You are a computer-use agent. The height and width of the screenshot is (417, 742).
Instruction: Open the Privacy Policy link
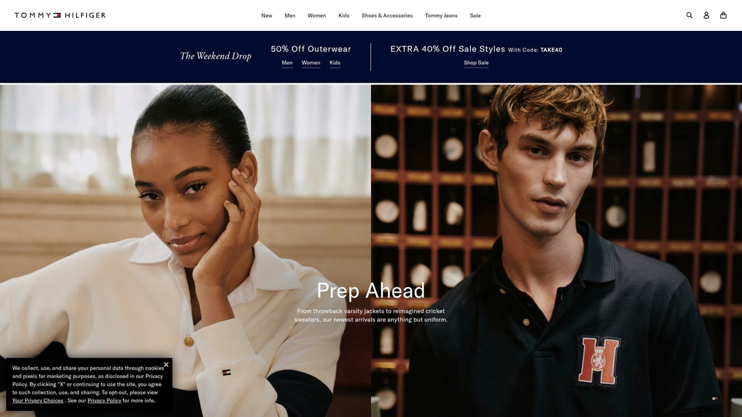pos(104,401)
